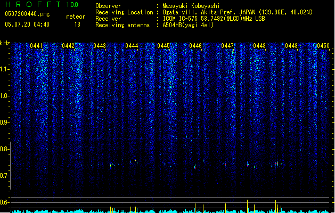Click the 0.8 kHz axis label
Viewport: 335px width, 213px height.
tap(4, 149)
